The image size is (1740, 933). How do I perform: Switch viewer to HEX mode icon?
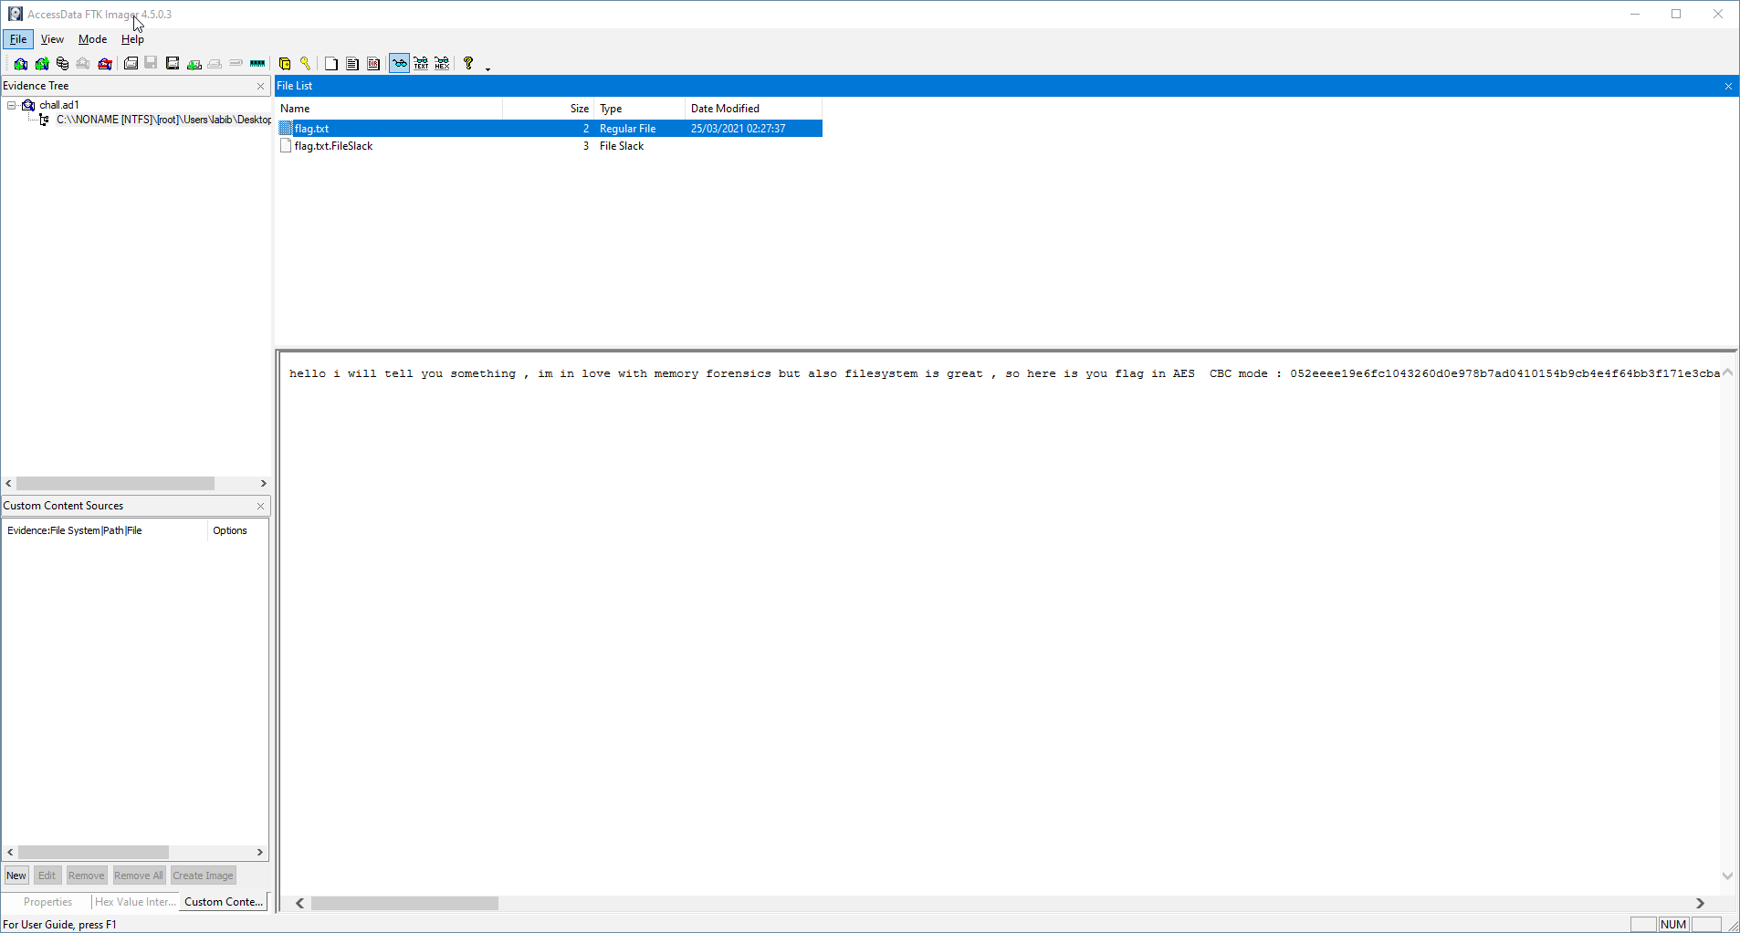tap(442, 64)
